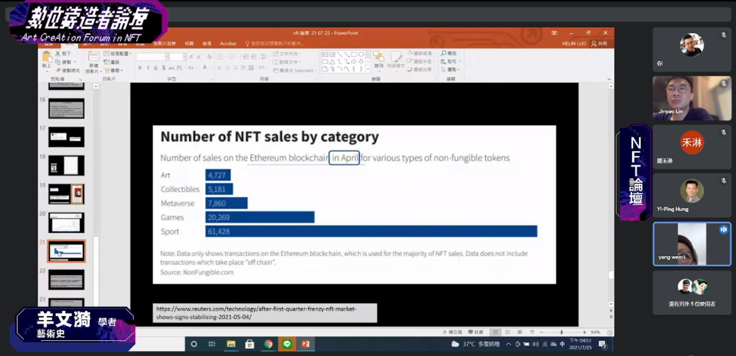
Task: Collapse the ribbon with chevron
Action: tap(609, 79)
